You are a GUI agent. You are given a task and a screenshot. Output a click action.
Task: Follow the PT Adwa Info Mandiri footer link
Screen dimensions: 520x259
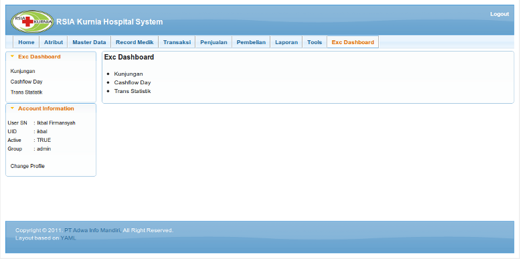pos(93,230)
